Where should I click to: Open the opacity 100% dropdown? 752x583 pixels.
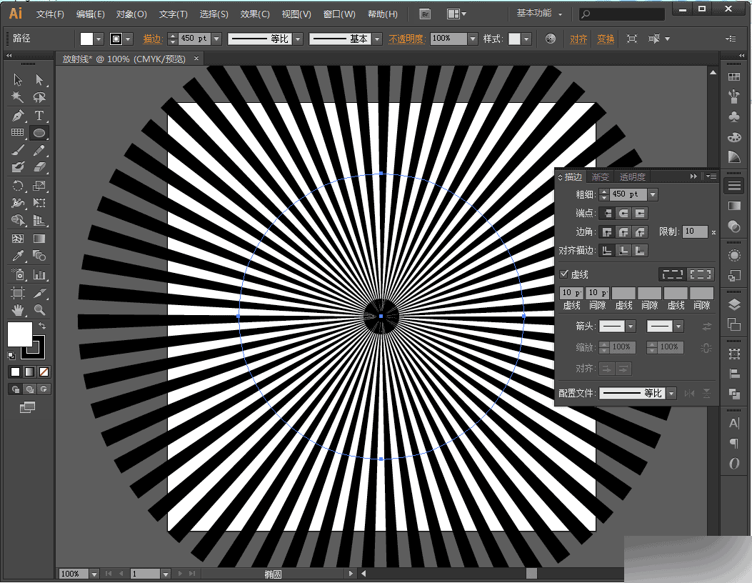(473, 39)
